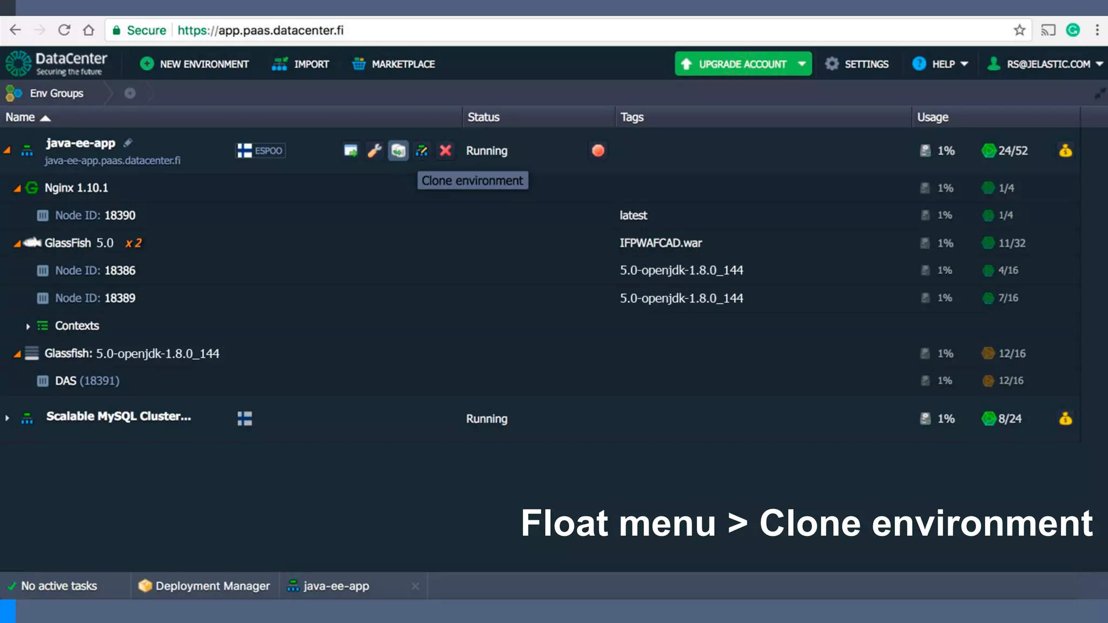Click the DAS (18391) node icon
Image resolution: width=1108 pixels, height=623 pixels.
(x=43, y=381)
